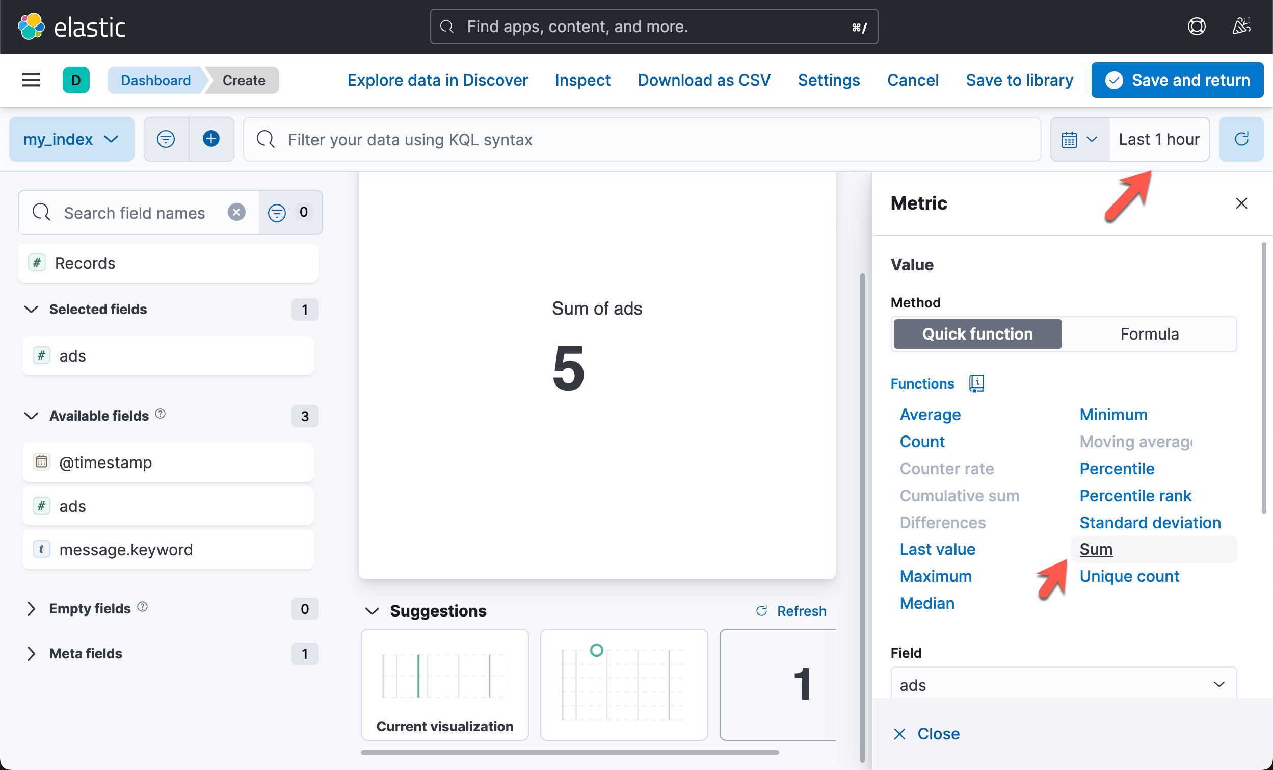Select the Sum quick function
Image resolution: width=1273 pixels, height=770 pixels.
(1095, 549)
